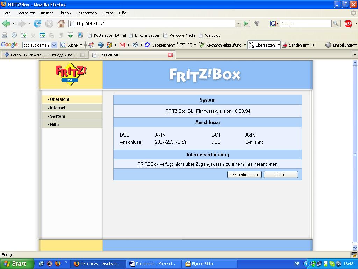358x269 pixels.
Task: Click the Google gadgets colorful icon
Action: coord(109,45)
